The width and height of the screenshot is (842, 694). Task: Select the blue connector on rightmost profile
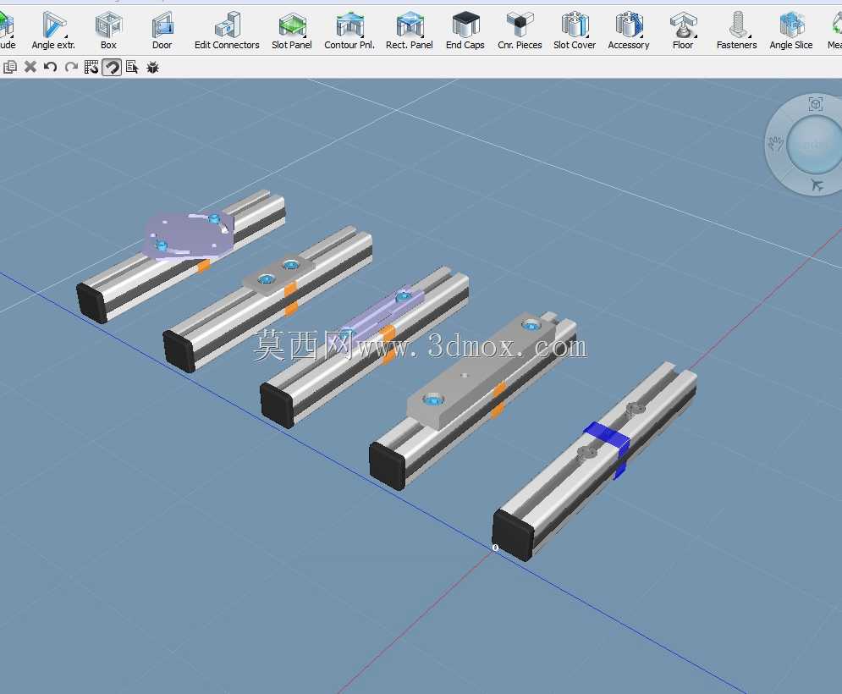tap(608, 438)
